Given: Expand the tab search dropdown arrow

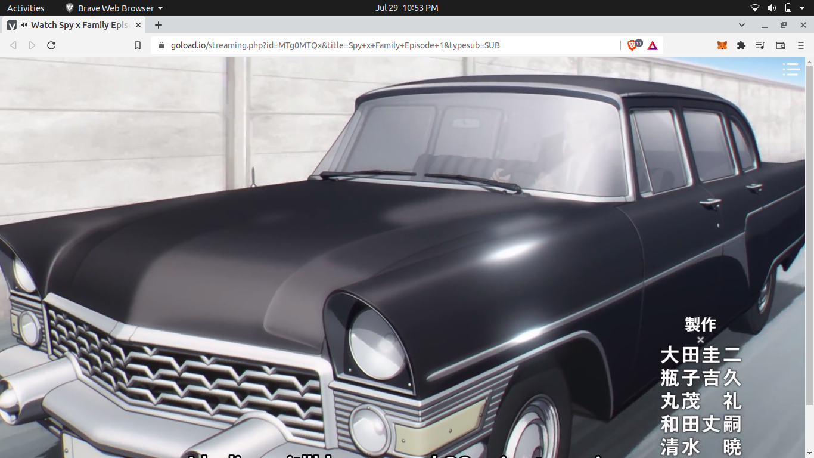Looking at the screenshot, I should click(x=742, y=25).
